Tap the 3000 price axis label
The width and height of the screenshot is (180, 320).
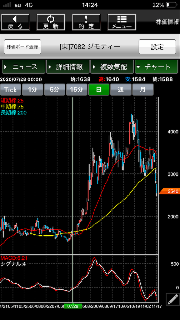tap(172, 174)
